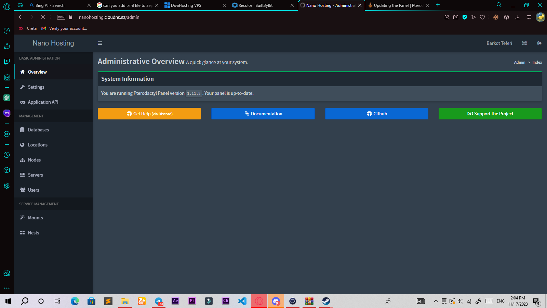Screen dimensions: 547x308
Task: Open extensions cube in Opera sidebar
Action: (7, 170)
